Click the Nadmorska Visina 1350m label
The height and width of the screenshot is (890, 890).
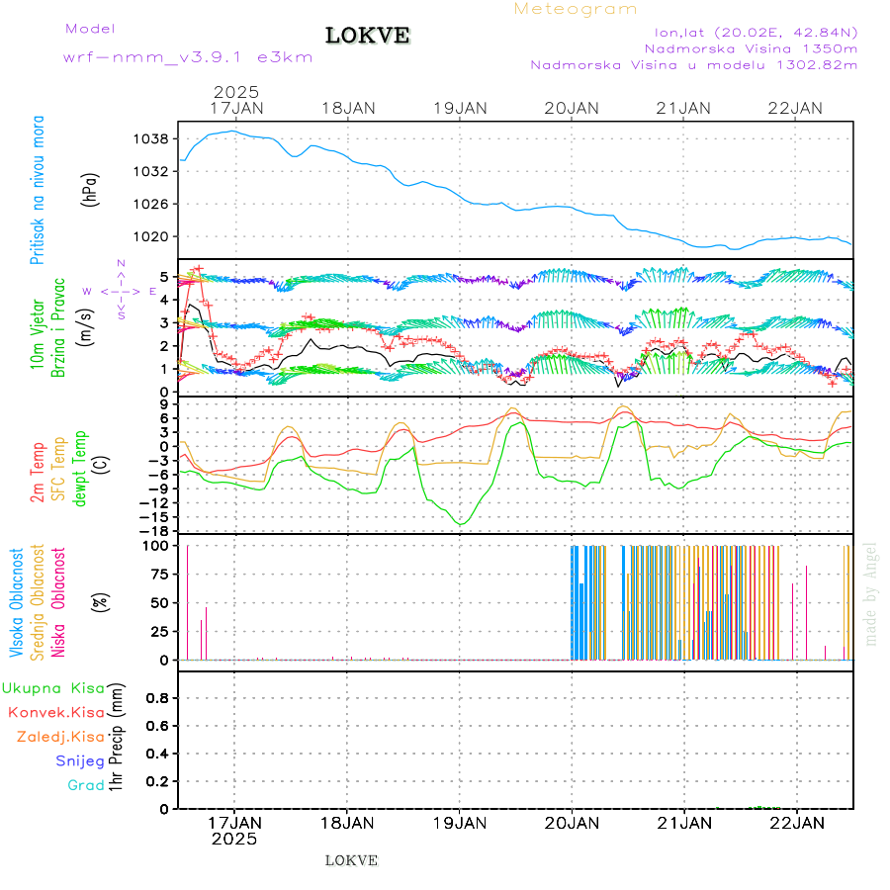click(751, 47)
